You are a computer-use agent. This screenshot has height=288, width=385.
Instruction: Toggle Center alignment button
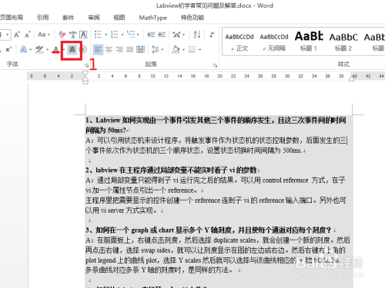click(x=109, y=49)
